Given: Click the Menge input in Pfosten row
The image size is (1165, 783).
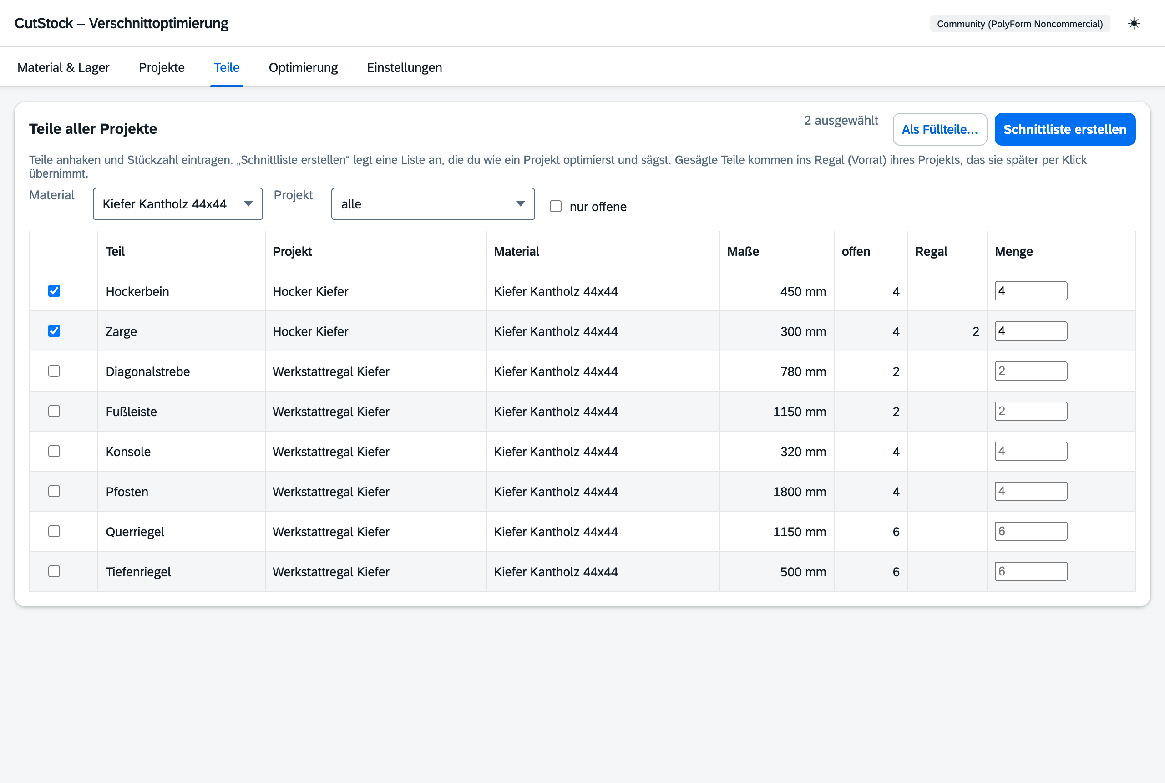Looking at the screenshot, I should coord(1031,491).
